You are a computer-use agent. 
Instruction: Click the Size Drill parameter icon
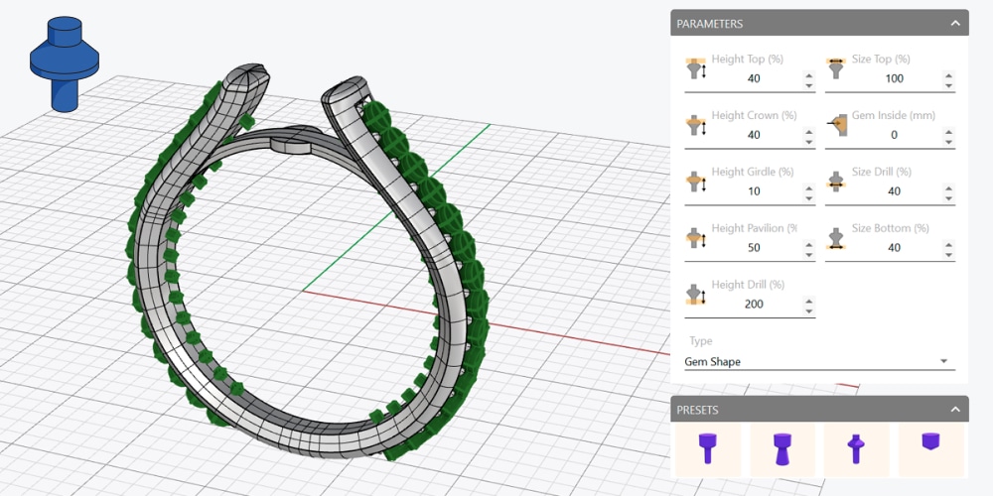pyautogui.click(x=837, y=182)
